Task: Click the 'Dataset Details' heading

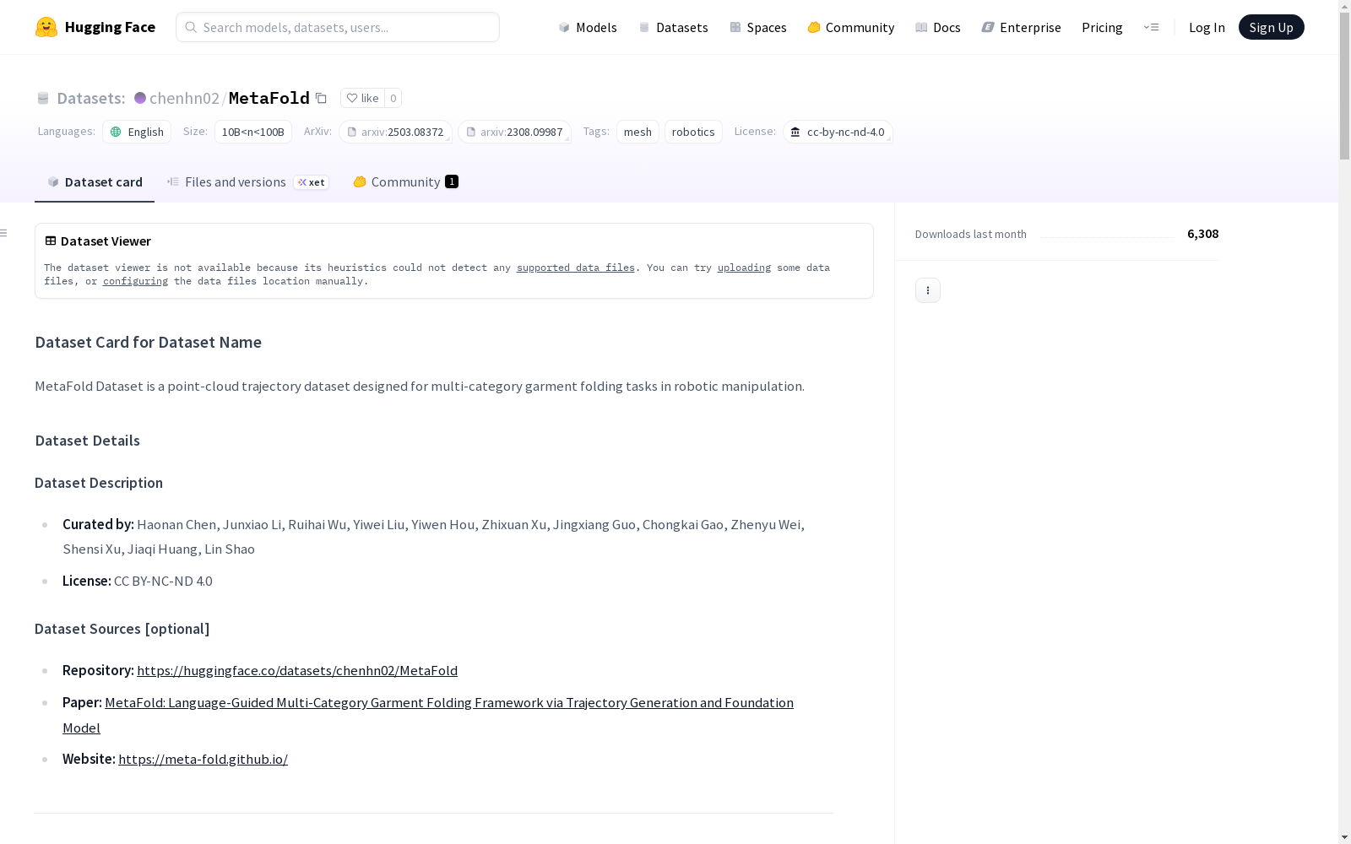Action: click(87, 441)
